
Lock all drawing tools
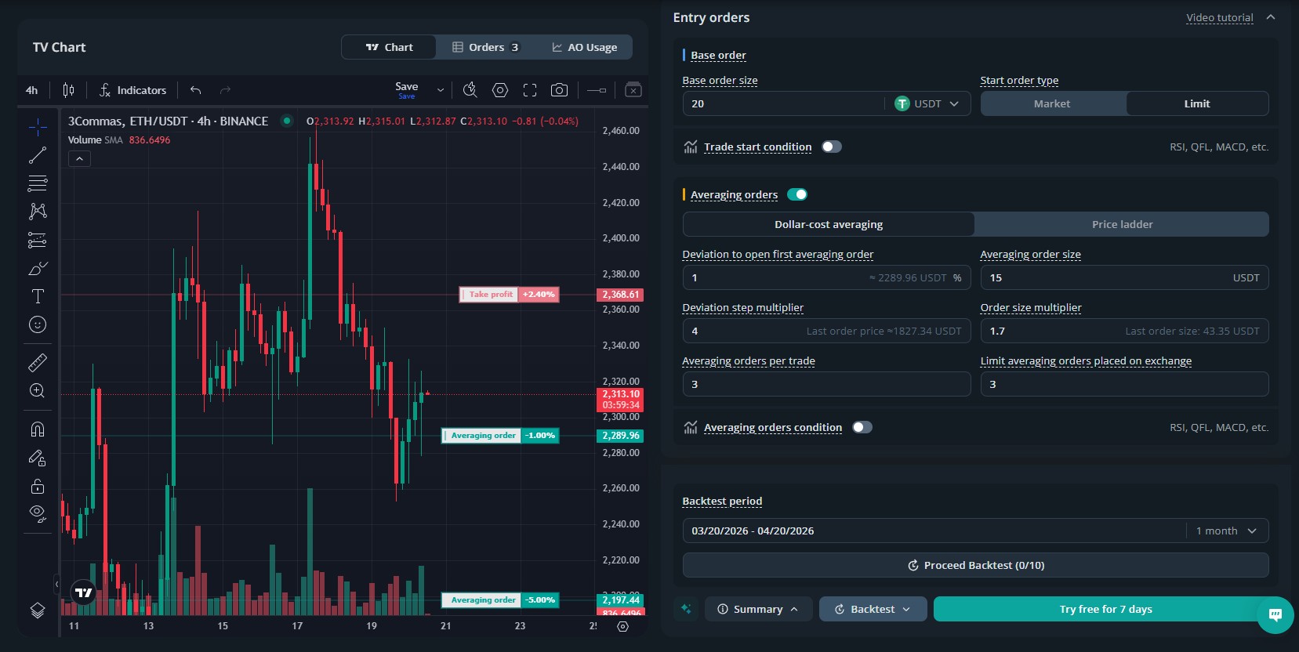(38, 486)
